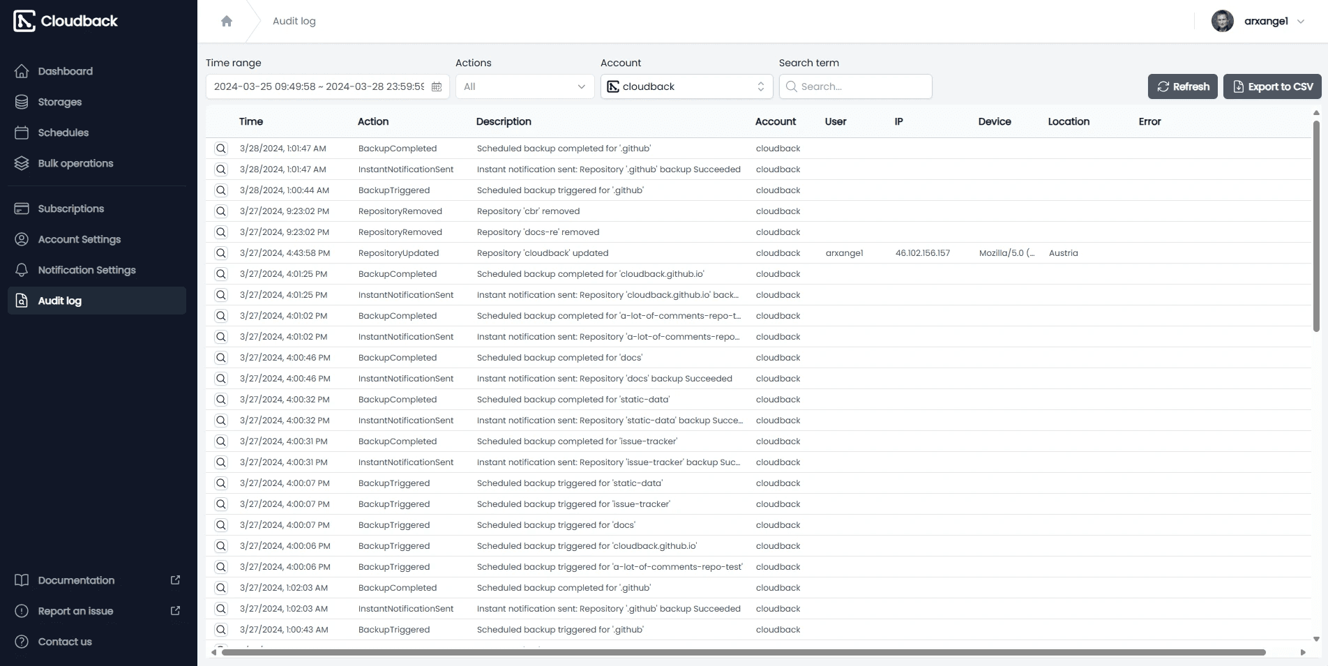This screenshot has width=1328, height=666.
Task: Click the Austria location cell
Action: point(1064,253)
